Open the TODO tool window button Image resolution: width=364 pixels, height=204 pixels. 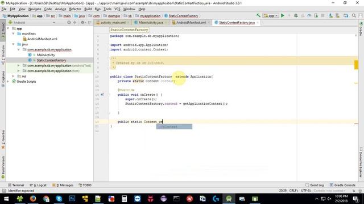[85, 185]
